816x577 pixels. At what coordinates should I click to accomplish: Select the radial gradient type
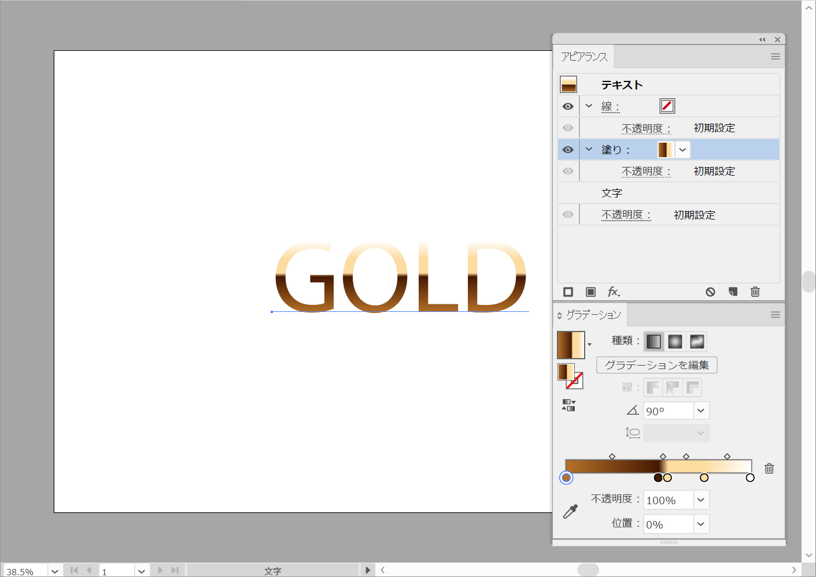tap(675, 341)
